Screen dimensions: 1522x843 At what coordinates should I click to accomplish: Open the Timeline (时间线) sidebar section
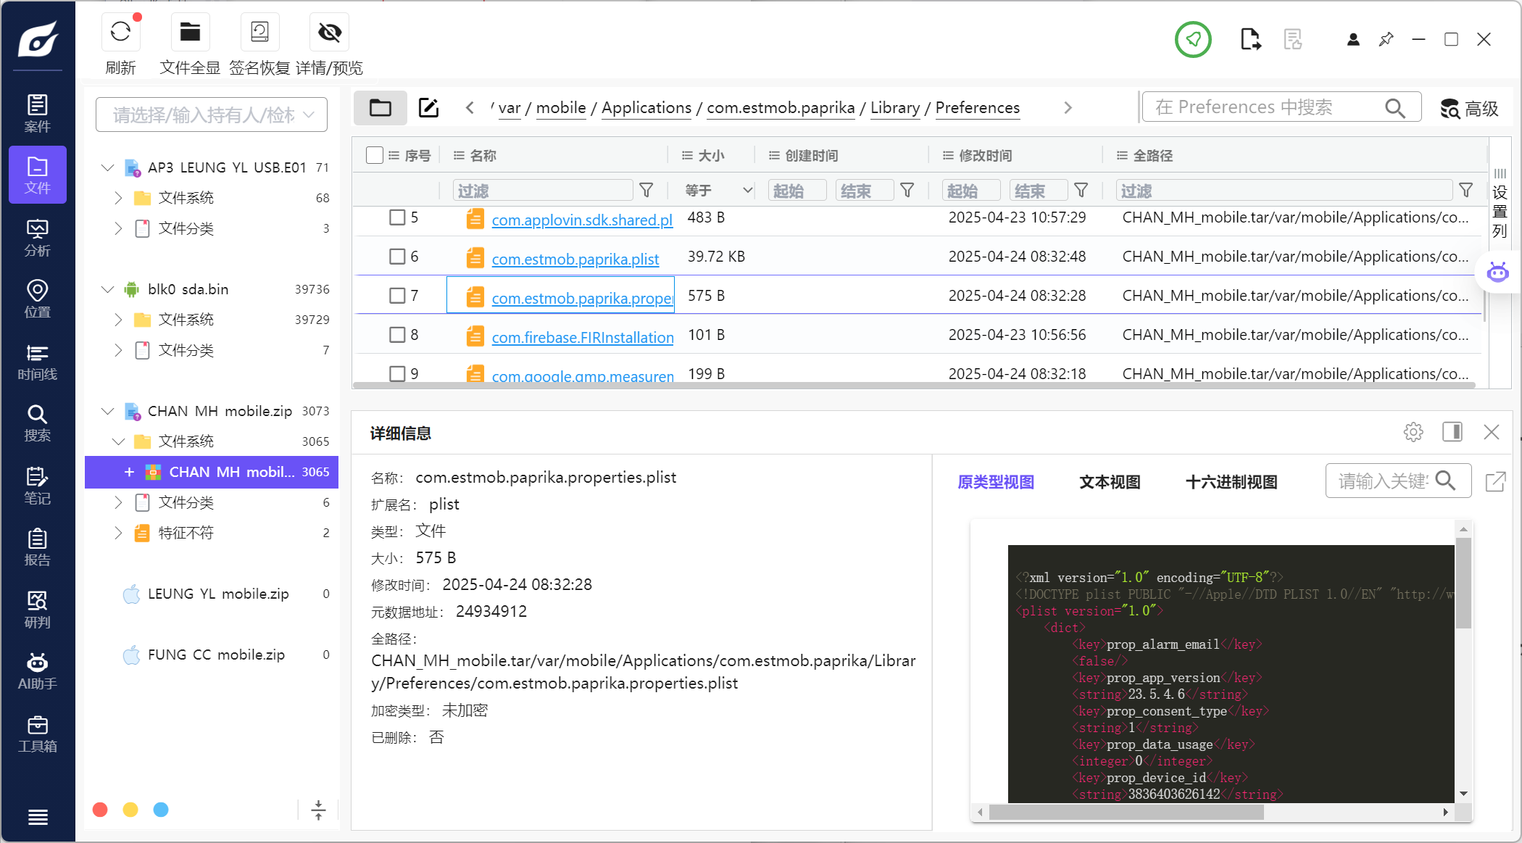pyautogui.click(x=37, y=362)
